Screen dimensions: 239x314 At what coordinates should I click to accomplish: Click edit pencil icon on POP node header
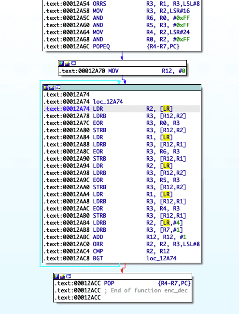click(x=62, y=276)
